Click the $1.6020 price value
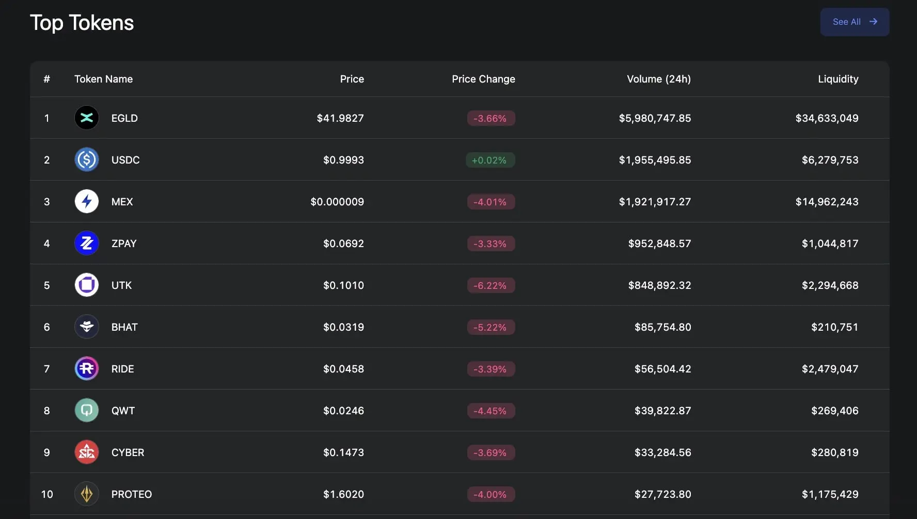Viewport: 917px width, 519px height. (343, 494)
